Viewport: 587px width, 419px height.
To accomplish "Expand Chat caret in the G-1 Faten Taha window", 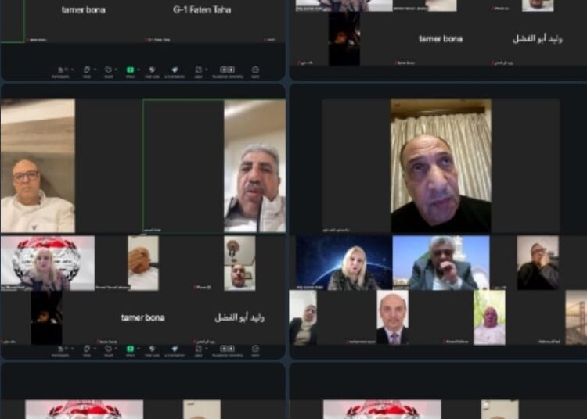I will click(95, 70).
